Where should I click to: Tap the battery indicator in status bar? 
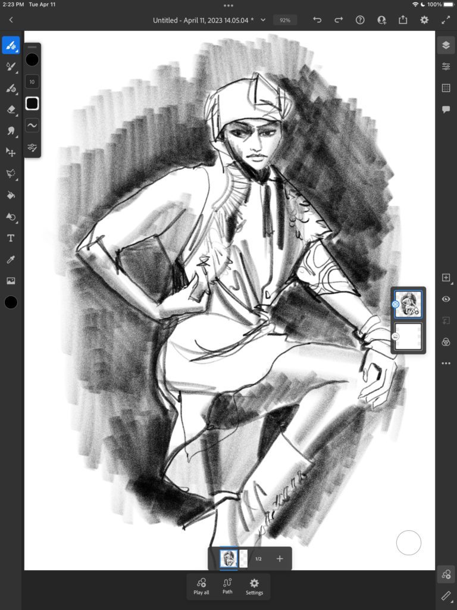coord(449,4)
